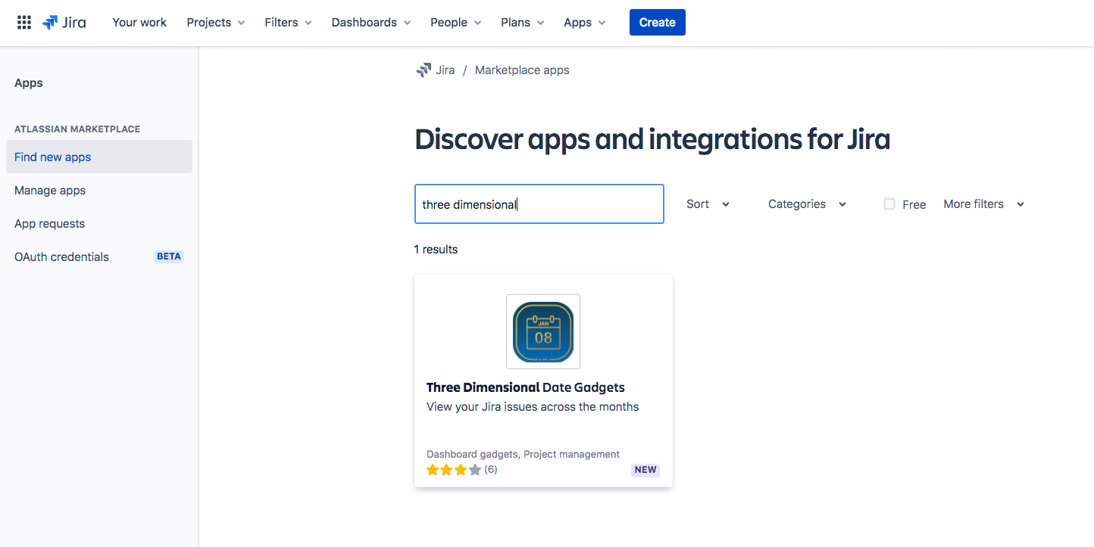Open Your work in the top navigation
Image resolution: width=1094 pixels, height=547 pixels.
coord(139,23)
